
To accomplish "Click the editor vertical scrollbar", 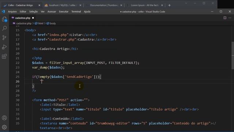I will tap(233, 55).
